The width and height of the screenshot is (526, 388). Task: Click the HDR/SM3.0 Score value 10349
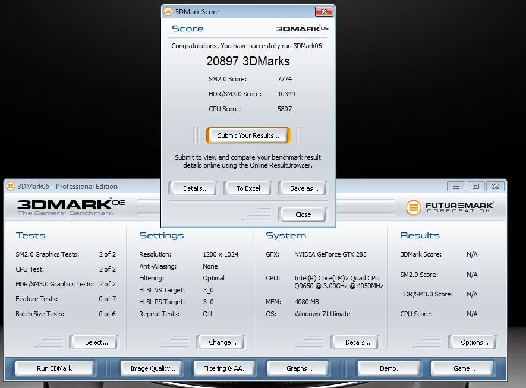point(286,94)
